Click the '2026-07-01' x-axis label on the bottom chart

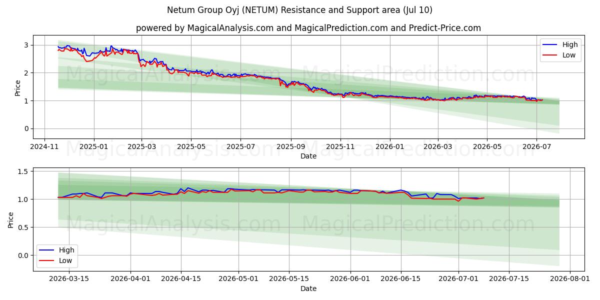click(458, 279)
